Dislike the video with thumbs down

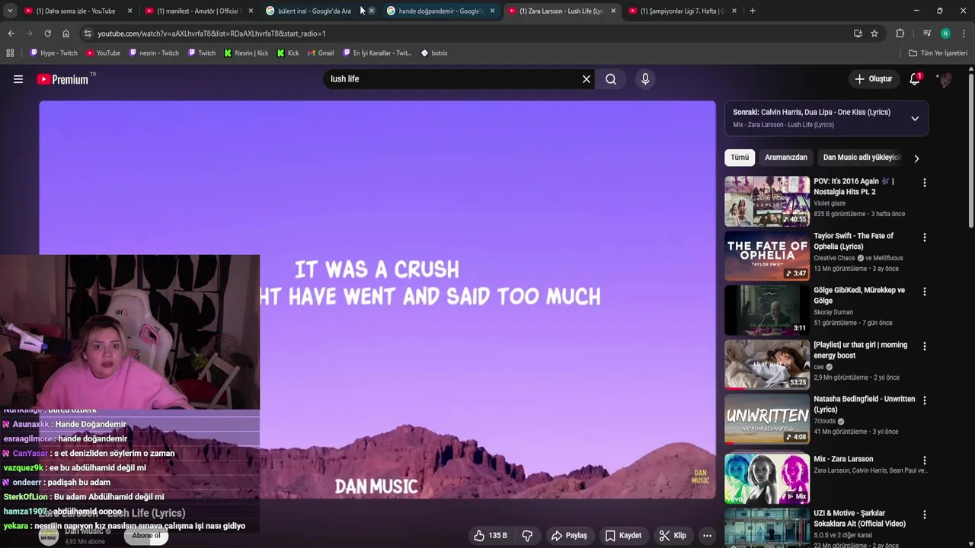pyautogui.click(x=527, y=536)
